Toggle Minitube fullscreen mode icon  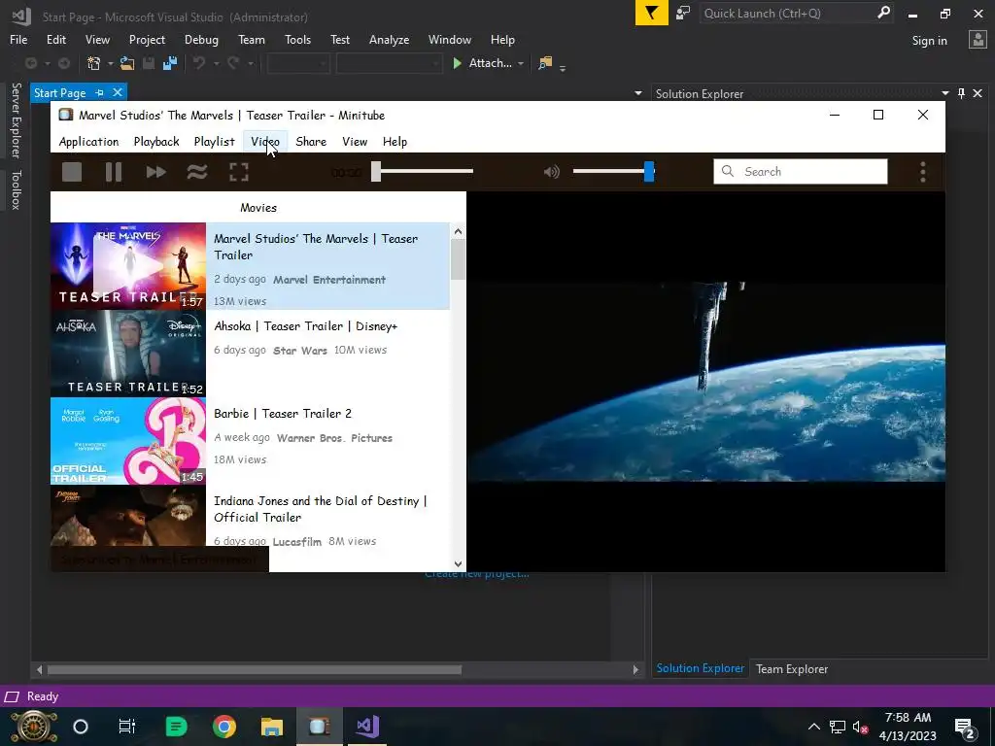pos(239,172)
